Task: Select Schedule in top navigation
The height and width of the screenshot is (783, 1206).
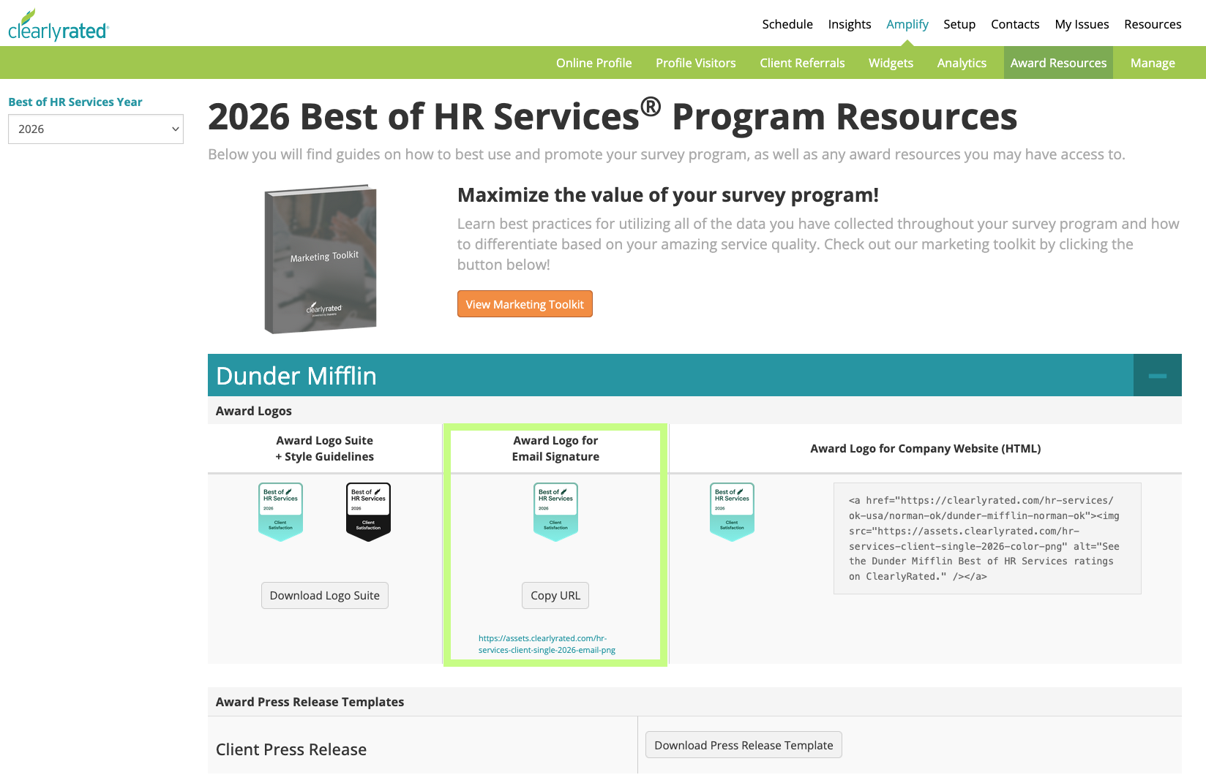Action: point(787,24)
